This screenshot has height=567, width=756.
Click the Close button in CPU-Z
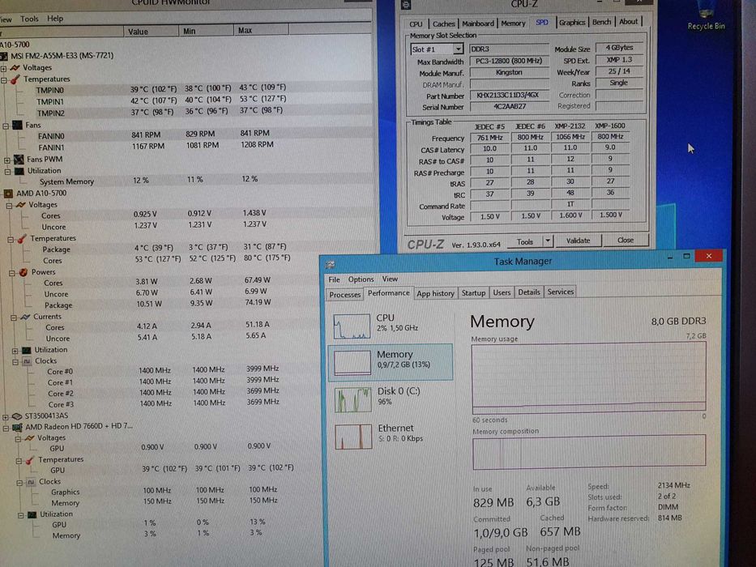pyautogui.click(x=626, y=240)
